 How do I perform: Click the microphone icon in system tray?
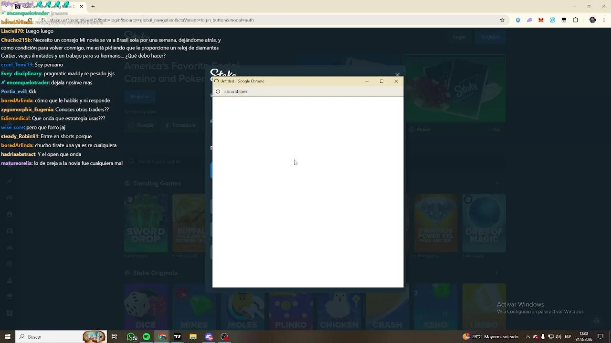pos(543,337)
